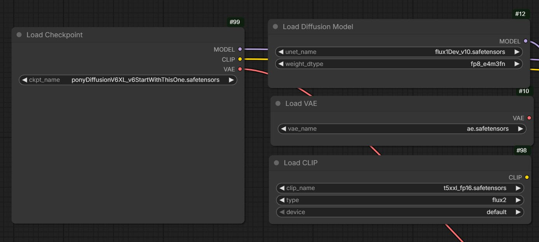Screen dimensions: 539x242
Task: Select next unet_name with right arrow
Action: pyautogui.click(x=516, y=52)
